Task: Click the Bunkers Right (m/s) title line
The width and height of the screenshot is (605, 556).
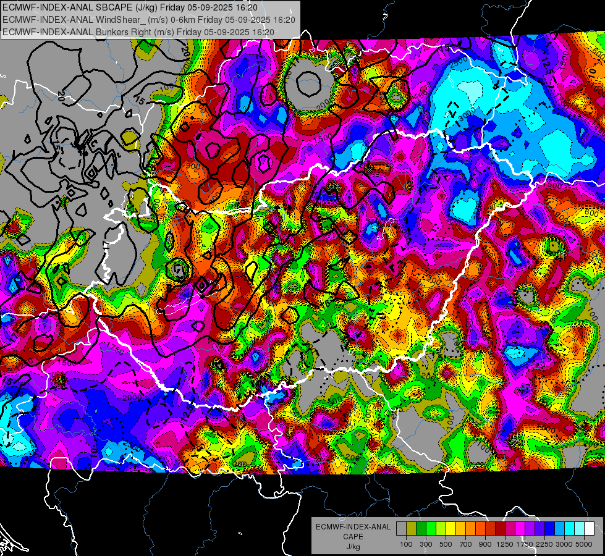Action: [138, 32]
